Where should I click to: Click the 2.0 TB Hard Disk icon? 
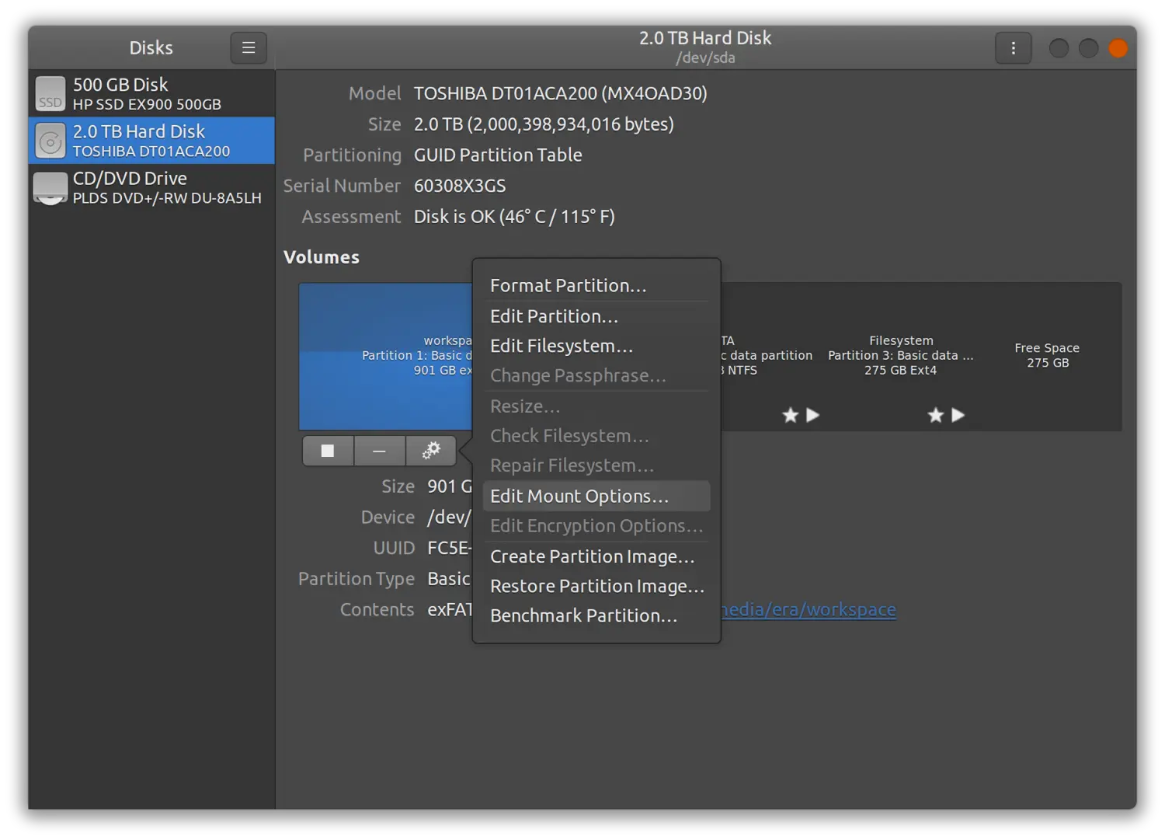[x=50, y=141]
